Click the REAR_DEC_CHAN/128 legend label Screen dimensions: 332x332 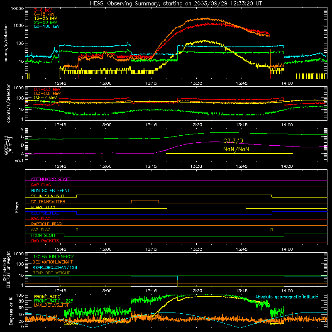pos(55,267)
